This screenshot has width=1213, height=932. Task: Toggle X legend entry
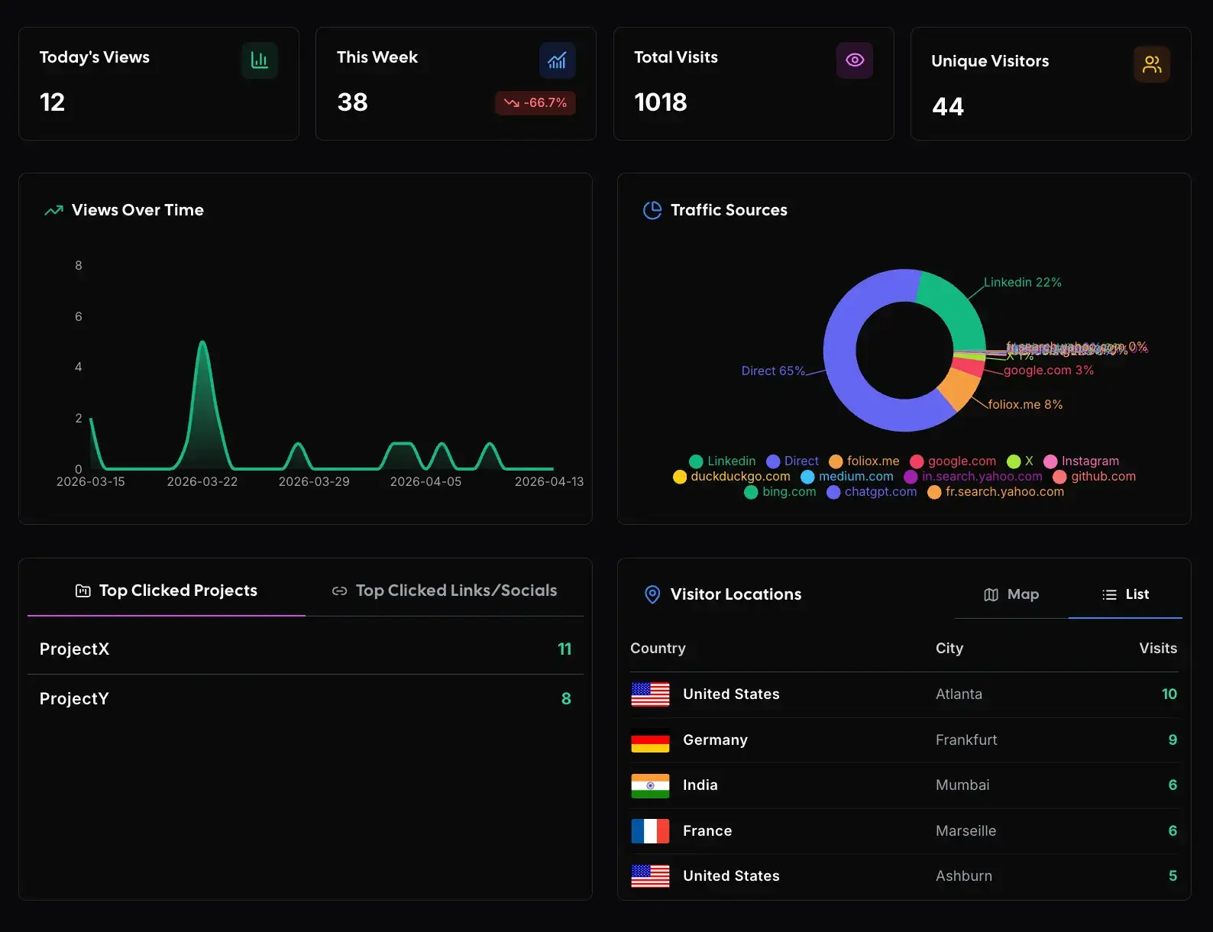click(x=1020, y=461)
